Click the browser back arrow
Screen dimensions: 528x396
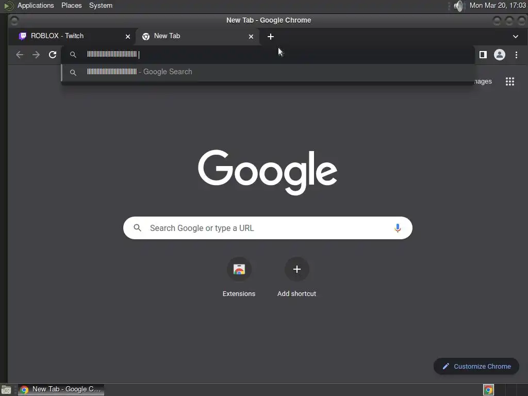click(20, 55)
